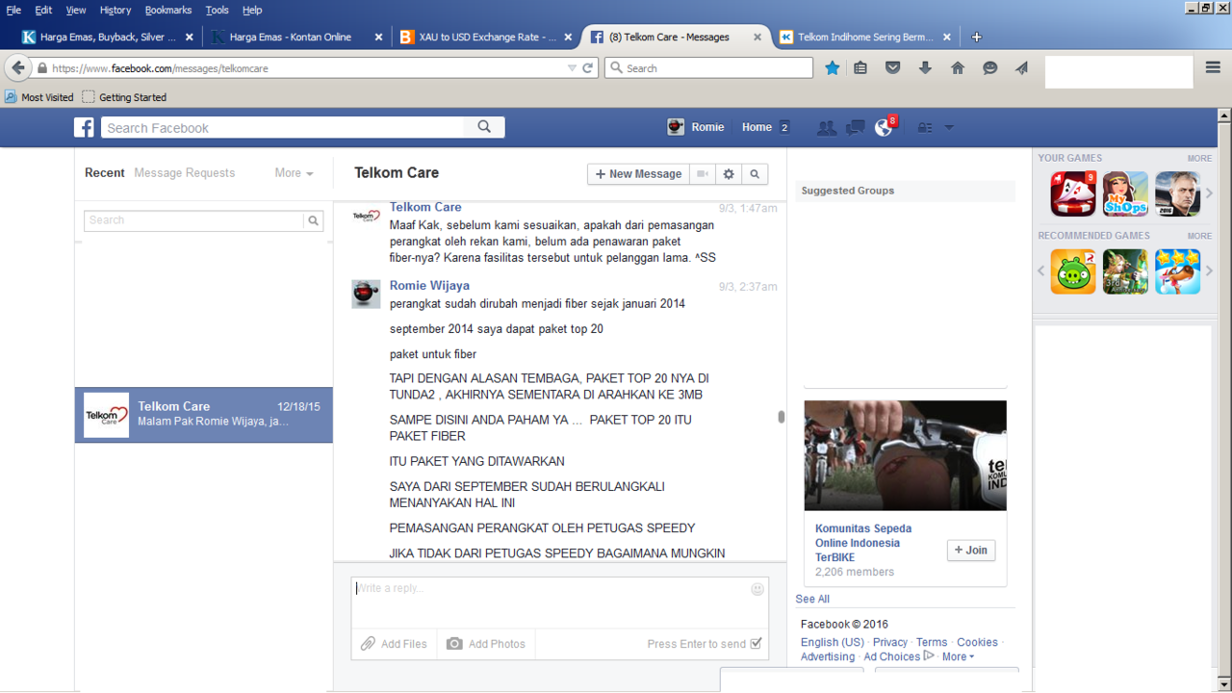Open Facebook account menu dropdown arrow
Viewport: 1232px width, 693px height.
point(949,128)
